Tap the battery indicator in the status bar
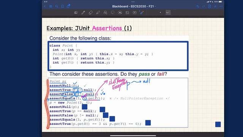The width and height of the screenshot is (243, 137). (x=220, y=2)
